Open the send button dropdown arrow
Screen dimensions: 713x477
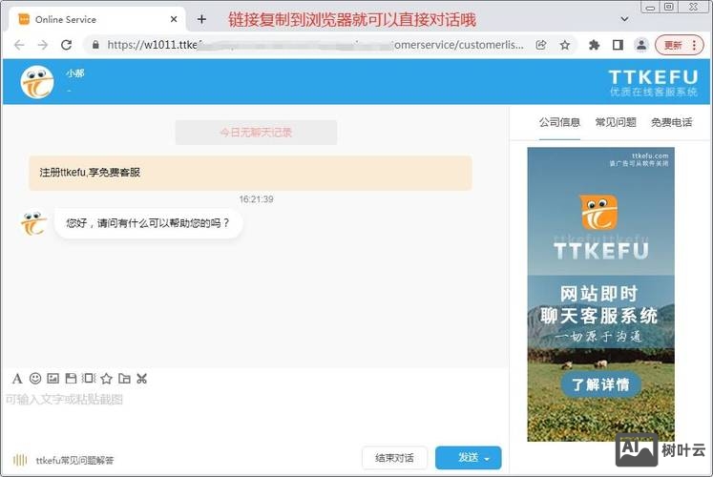tap(487, 459)
